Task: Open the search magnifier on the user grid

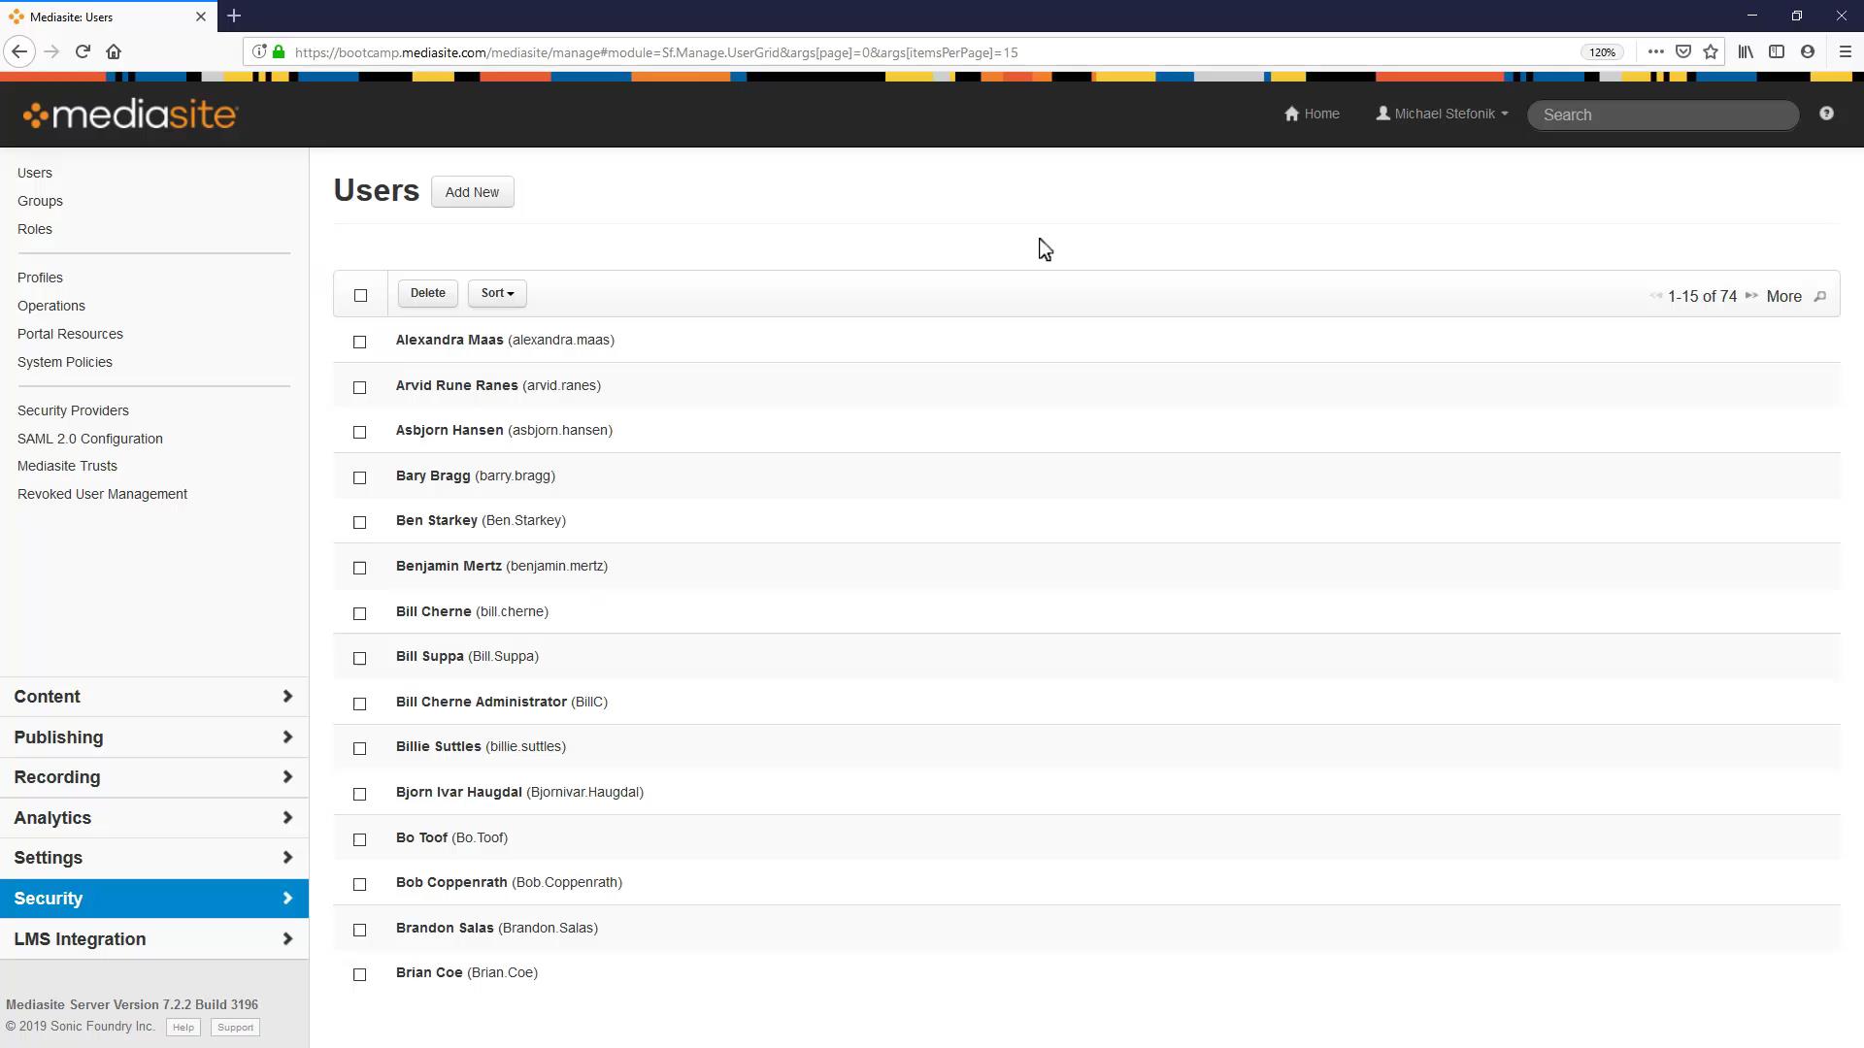Action: (1820, 297)
